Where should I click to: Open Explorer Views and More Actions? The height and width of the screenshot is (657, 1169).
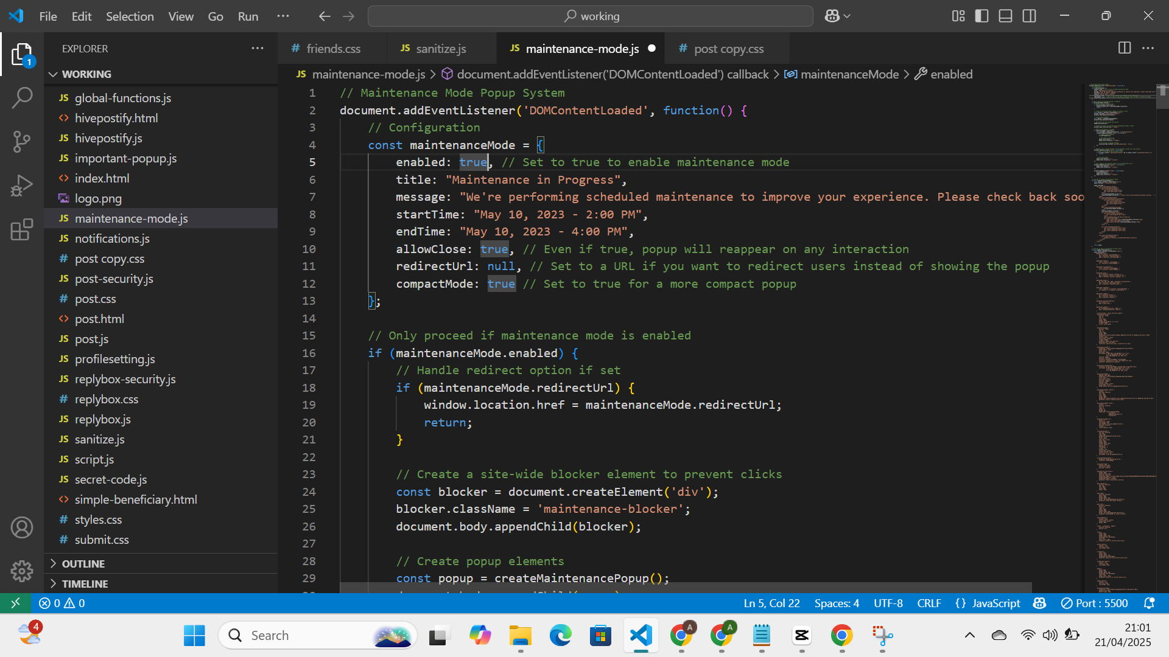[258, 48]
